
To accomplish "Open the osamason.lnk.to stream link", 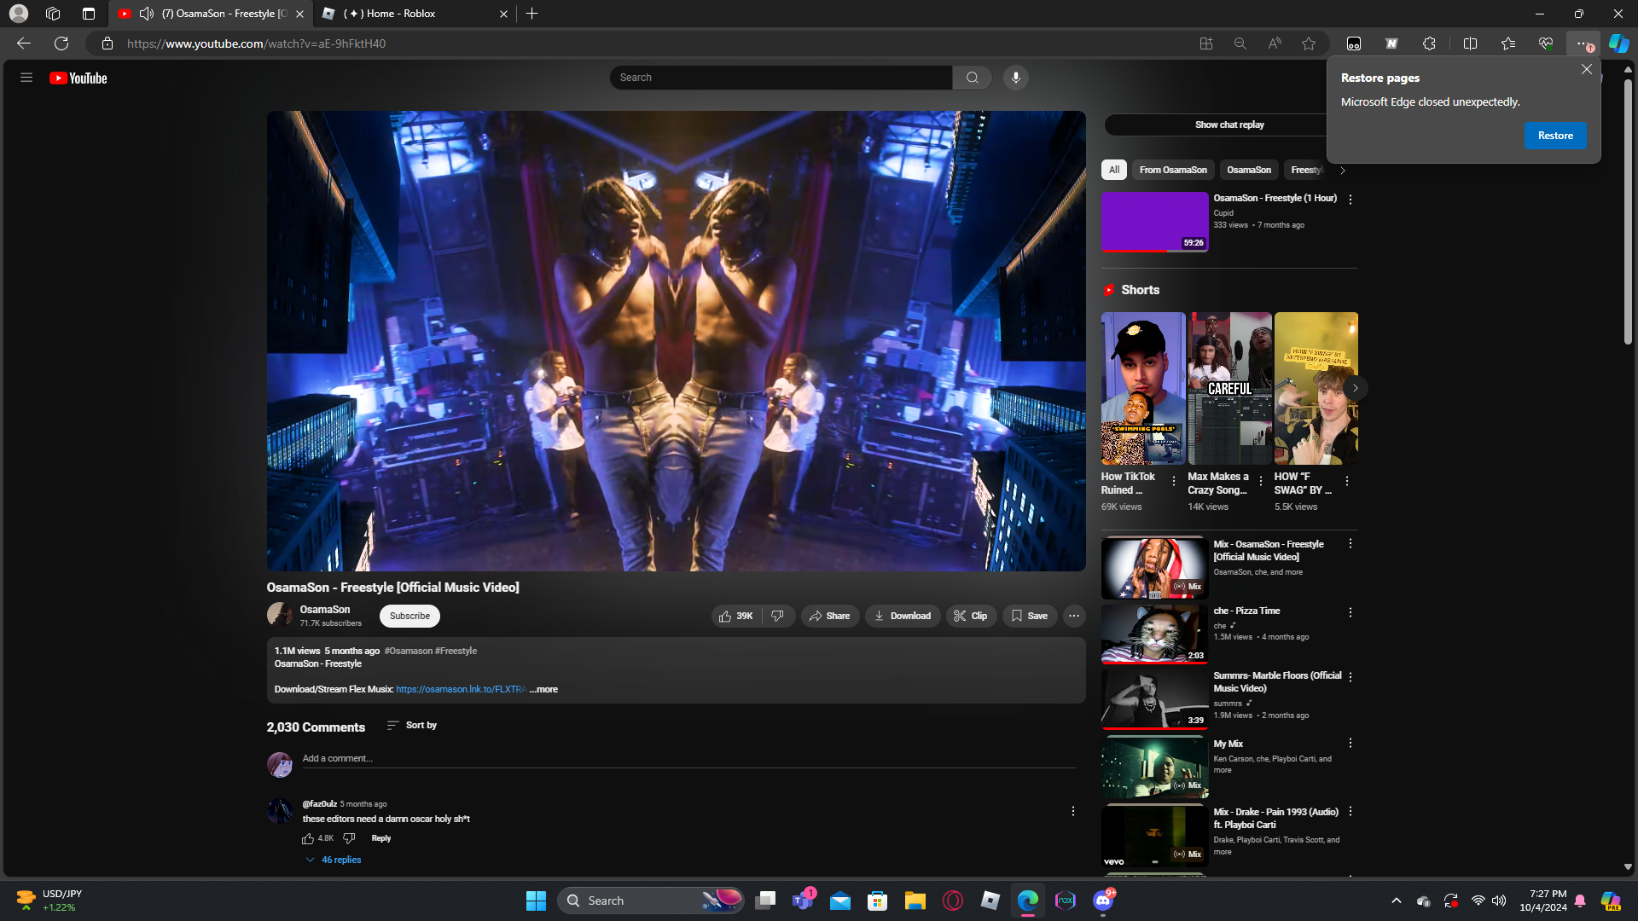I will (461, 689).
